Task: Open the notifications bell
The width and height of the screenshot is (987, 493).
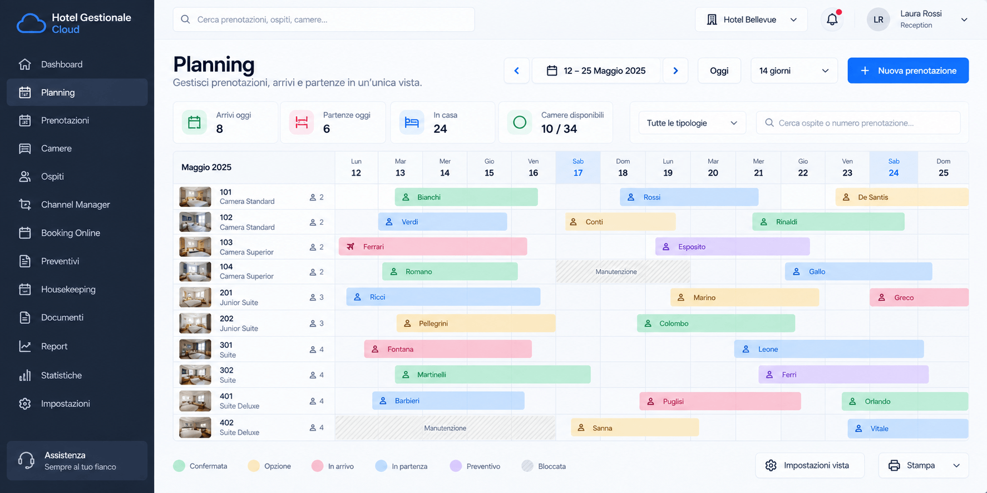Action: tap(832, 19)
